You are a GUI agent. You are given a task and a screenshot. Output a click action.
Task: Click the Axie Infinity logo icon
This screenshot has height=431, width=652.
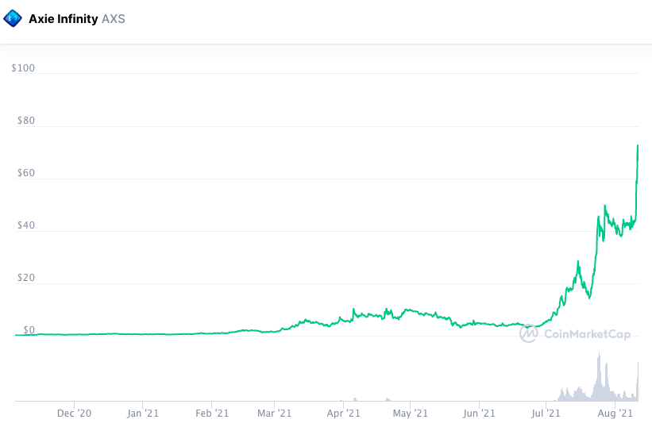[14, 18]
